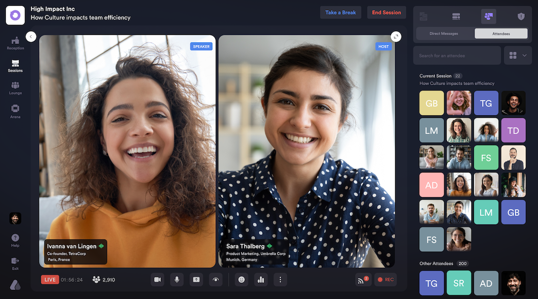Select the blue GB attendee tile
This screenshot has height=299, width=538.
click(x=513, y=212)
